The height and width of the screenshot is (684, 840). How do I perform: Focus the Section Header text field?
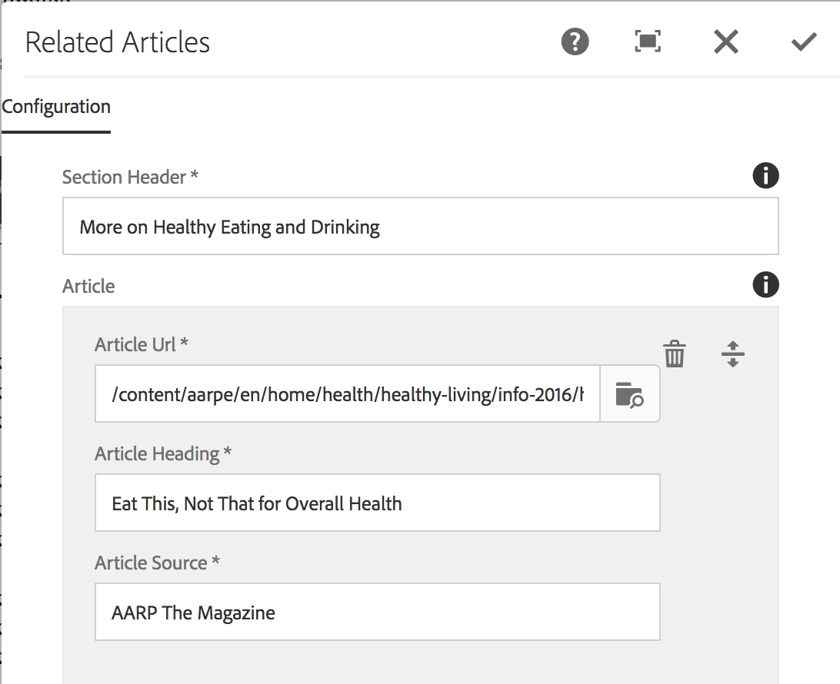coord(421,227)
